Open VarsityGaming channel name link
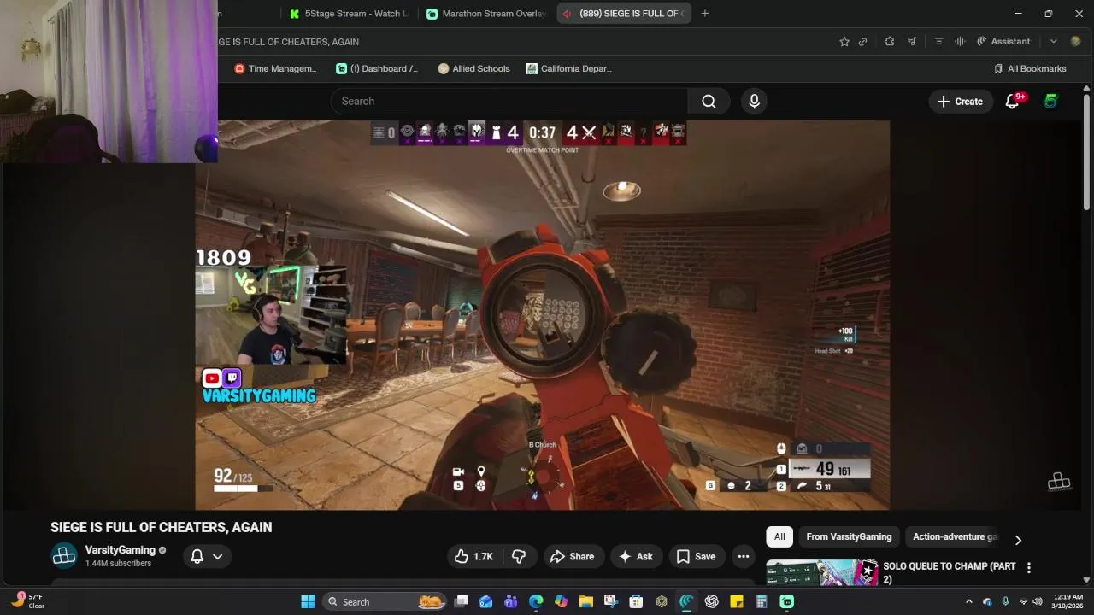1094x615 pixels. pyautogui.click(x=120, y=550)
